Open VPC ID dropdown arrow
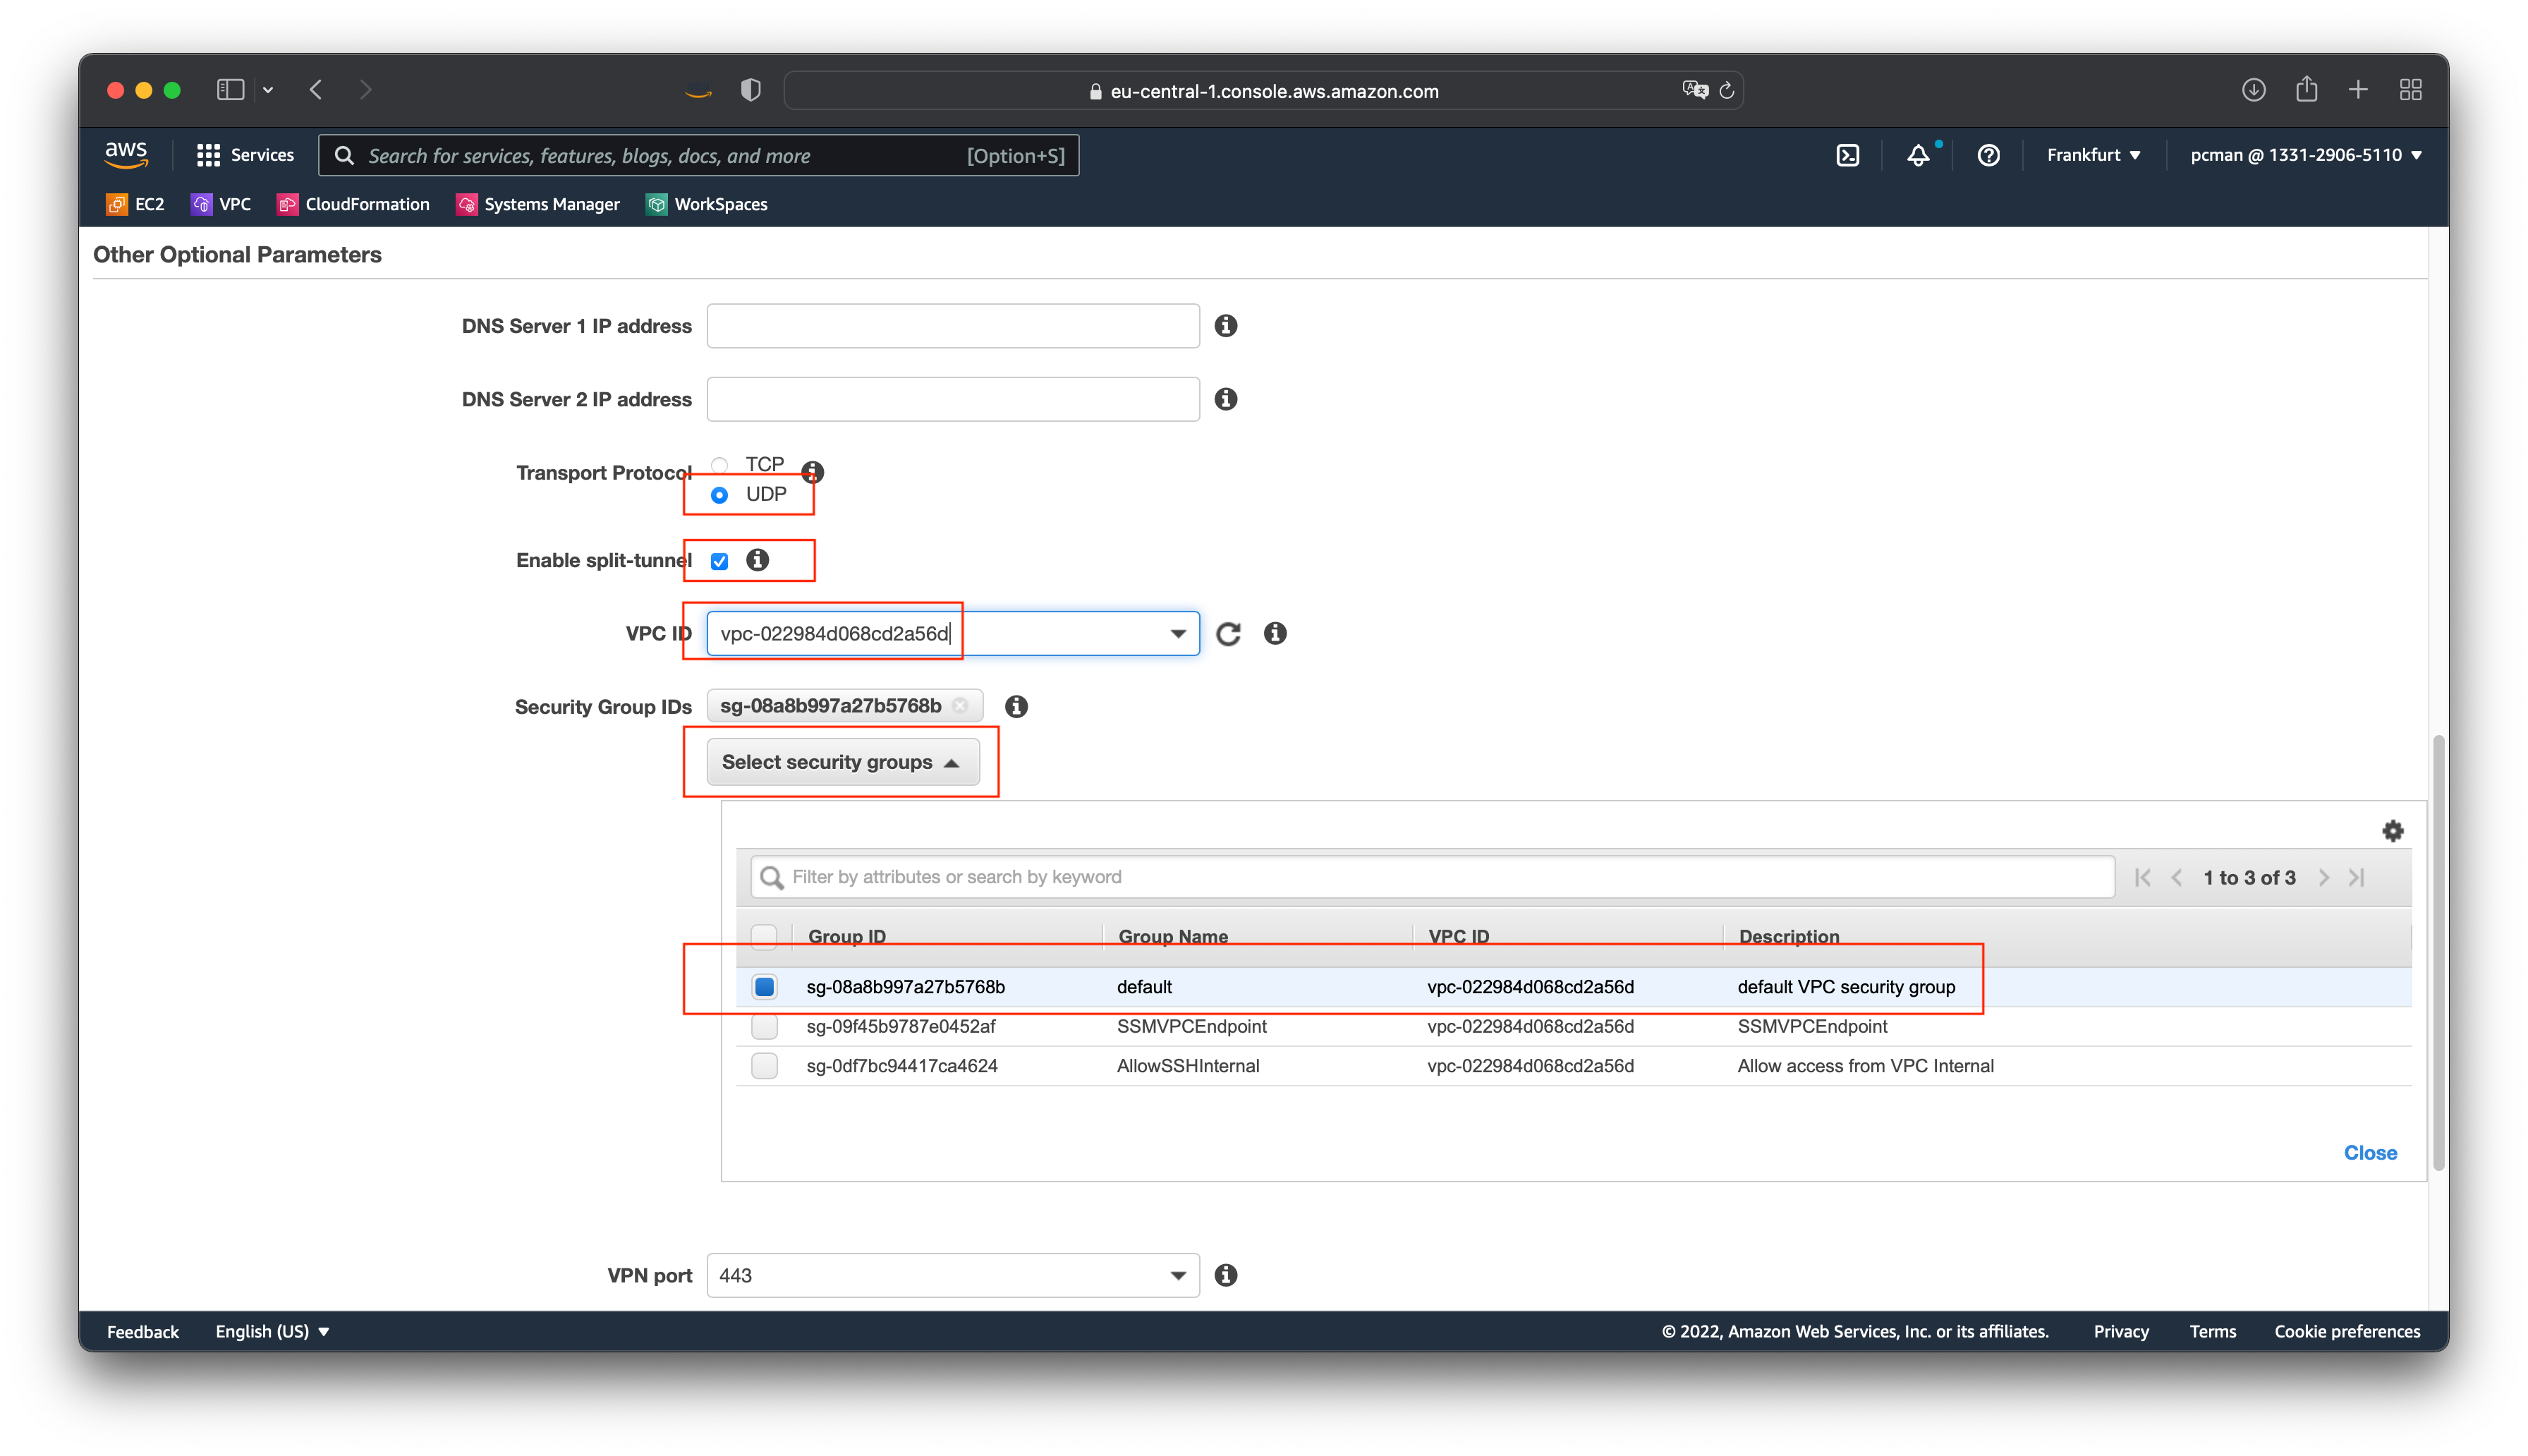The height and width of the screenshot is (1456, 2528). [x=1177, y=633]
